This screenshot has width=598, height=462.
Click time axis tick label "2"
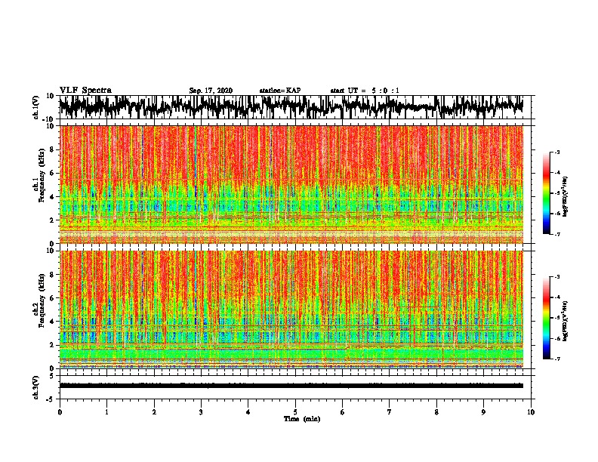pos(154,412)
